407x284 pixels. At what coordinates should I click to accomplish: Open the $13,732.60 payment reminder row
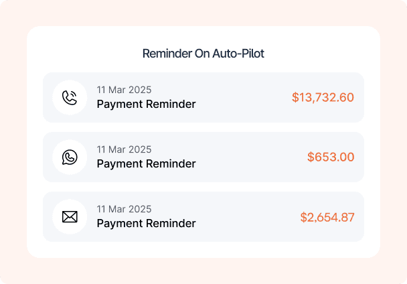point(203,97)
